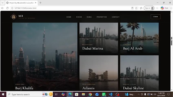Open Copilot Chat in the browser
Image resolution: width=173 pixels, height=97 pixels.
(164, 8)
